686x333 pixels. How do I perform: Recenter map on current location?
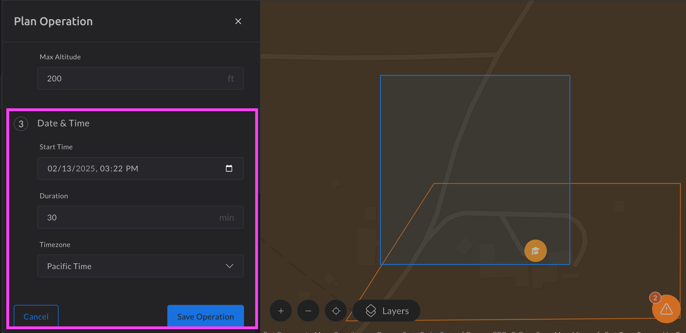click(x=336, y=311)
